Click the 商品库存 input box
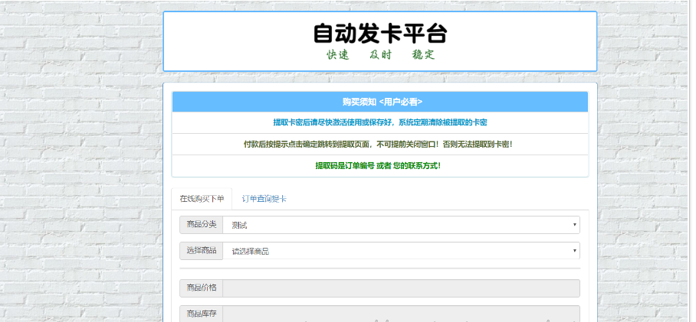This screenshot has height=322, width=696. [401, 314]
